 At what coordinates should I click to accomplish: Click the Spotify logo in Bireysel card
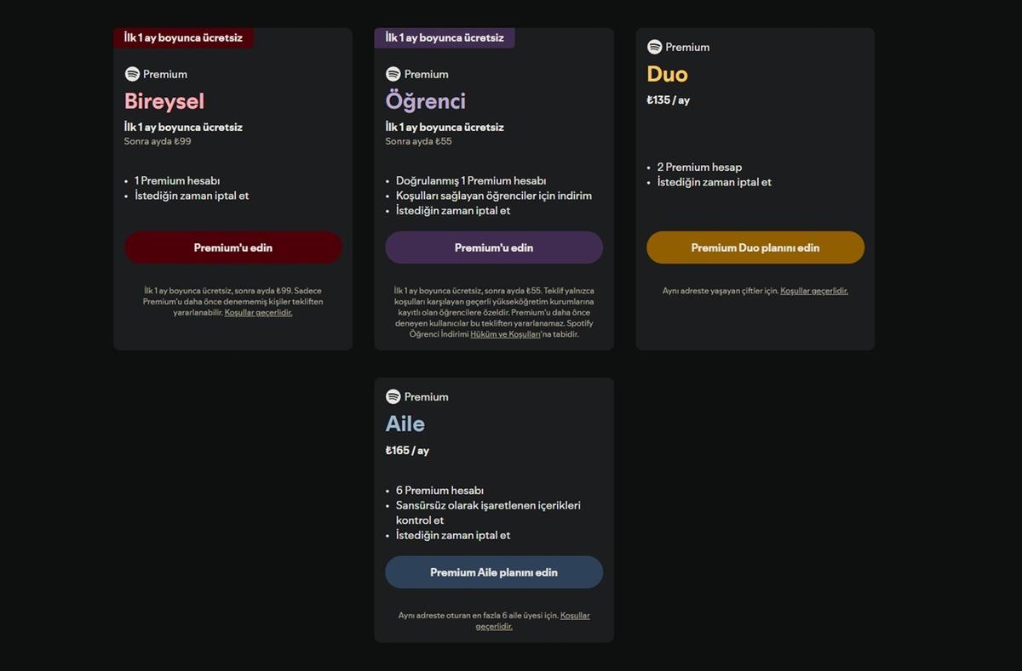click(132, 74)
